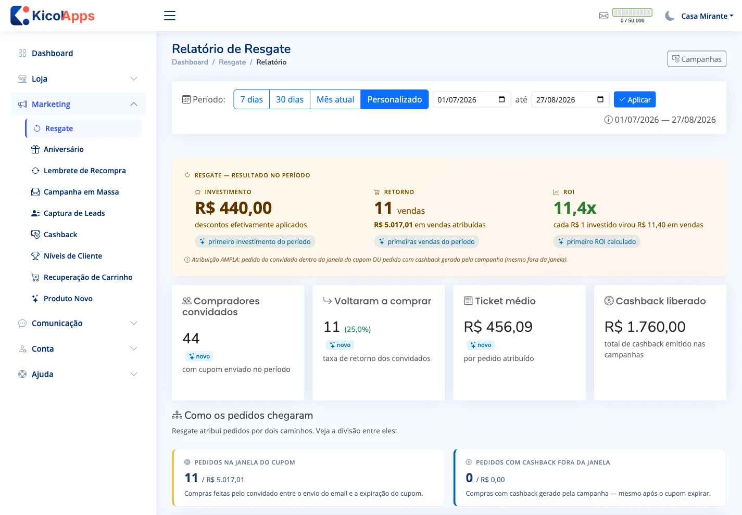742x515 pixels.
Task: Switch to dark mode moon icon
Action: click(x=670, y=16)
